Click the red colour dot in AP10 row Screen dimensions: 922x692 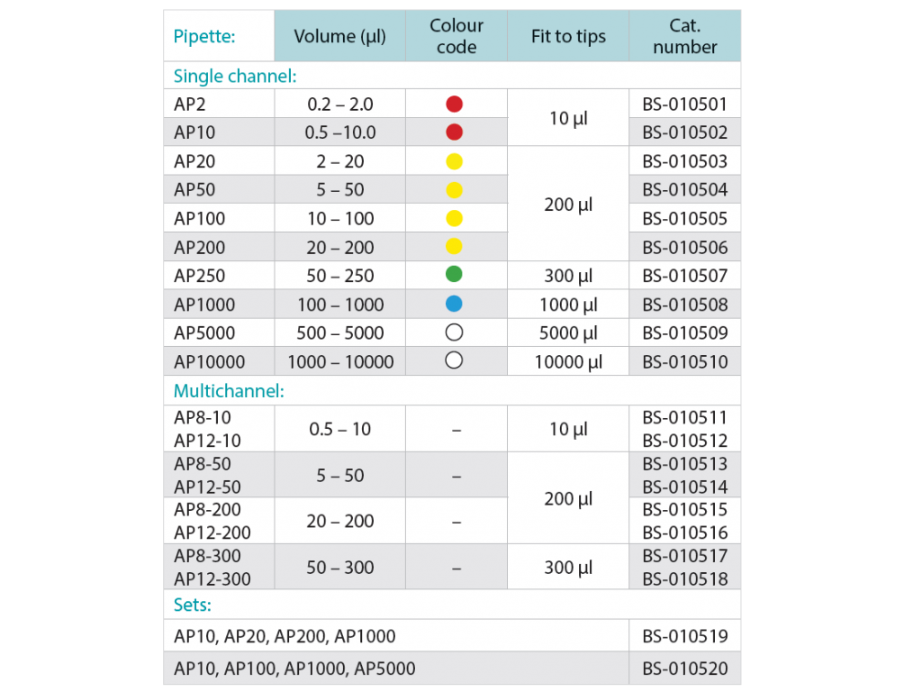pyautogui.click(x=454, y=132)
